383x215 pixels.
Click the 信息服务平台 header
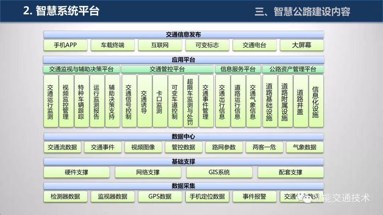(238, 69)
